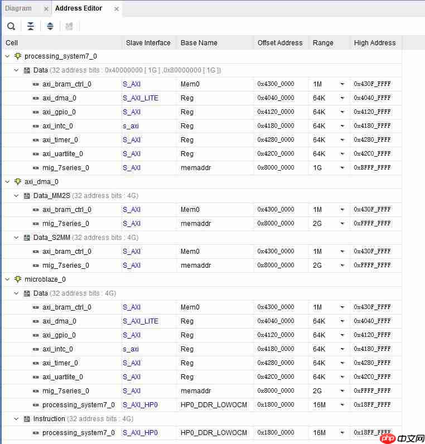Select the Address Editor tab
The image size is (425, 444).
click(79, 8)
